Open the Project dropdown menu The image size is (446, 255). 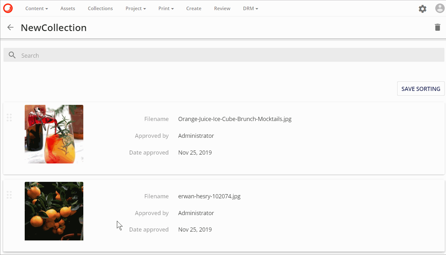tap(136, 9)
